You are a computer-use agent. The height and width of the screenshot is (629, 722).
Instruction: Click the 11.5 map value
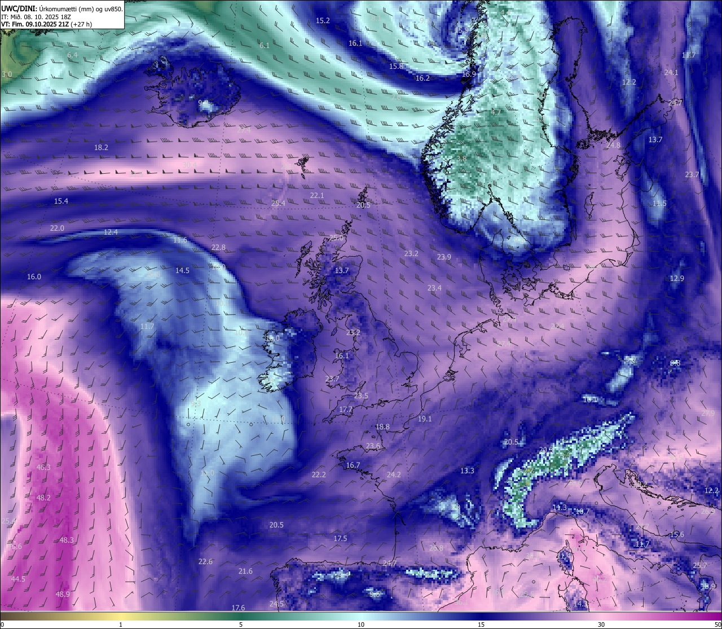(x=659, y=203)
